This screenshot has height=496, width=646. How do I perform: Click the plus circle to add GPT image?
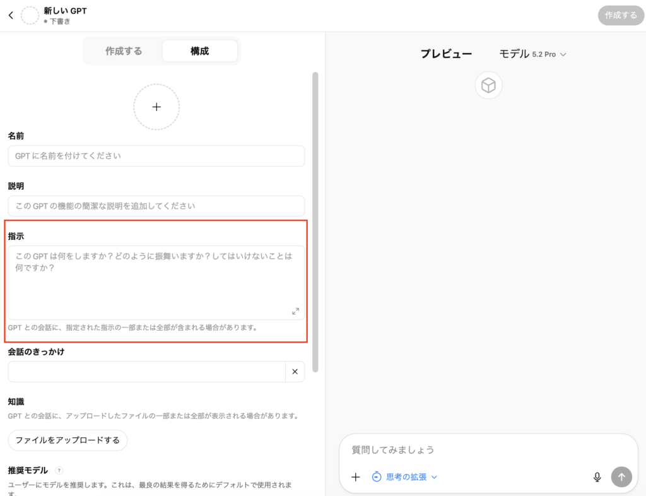[x=156, y=107]
